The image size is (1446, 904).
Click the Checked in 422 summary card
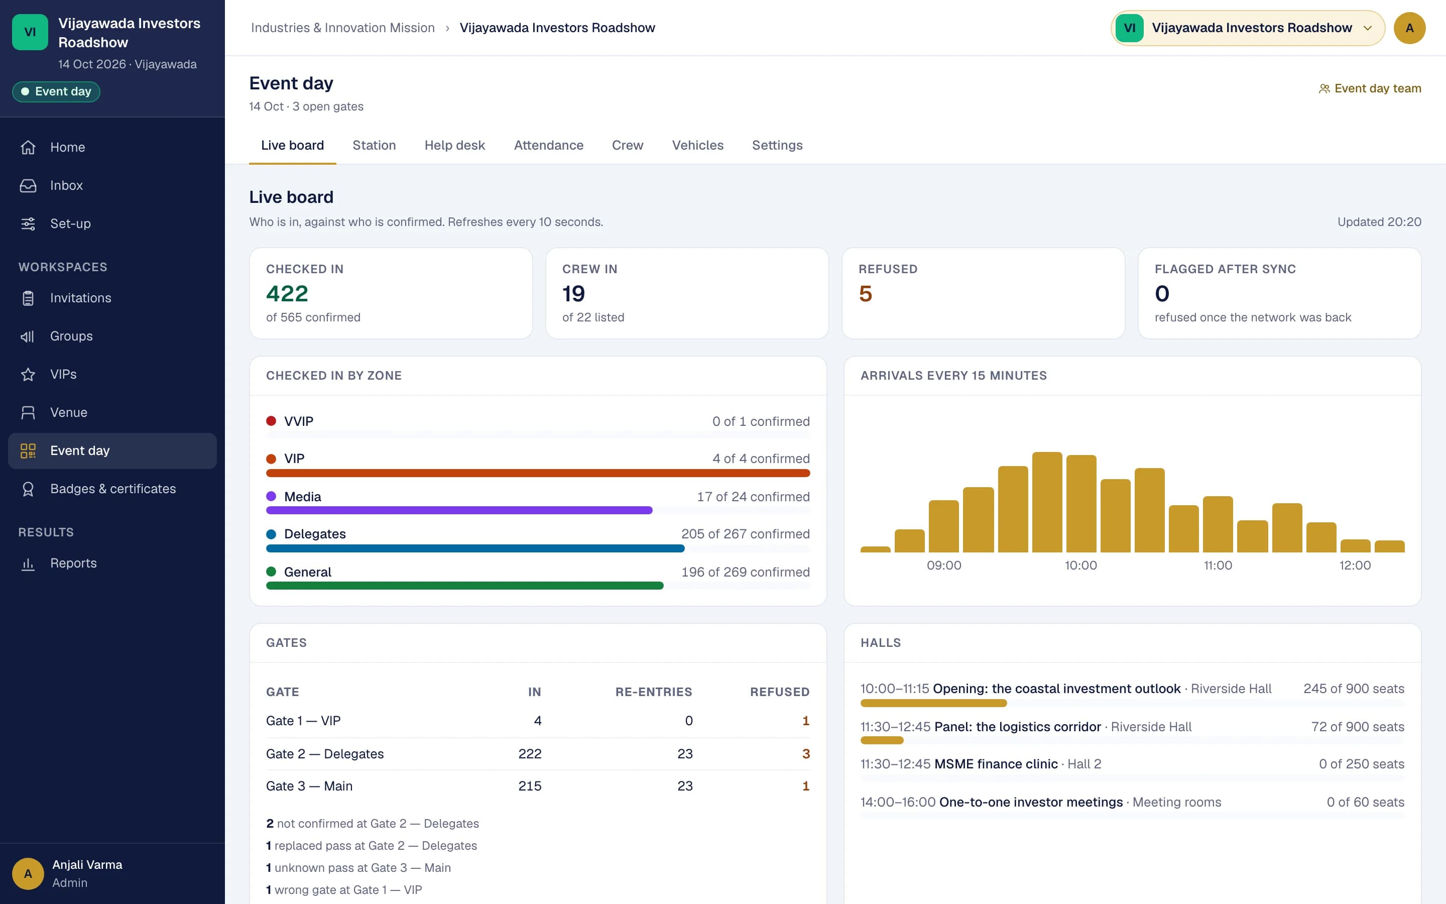click(391, 293)
